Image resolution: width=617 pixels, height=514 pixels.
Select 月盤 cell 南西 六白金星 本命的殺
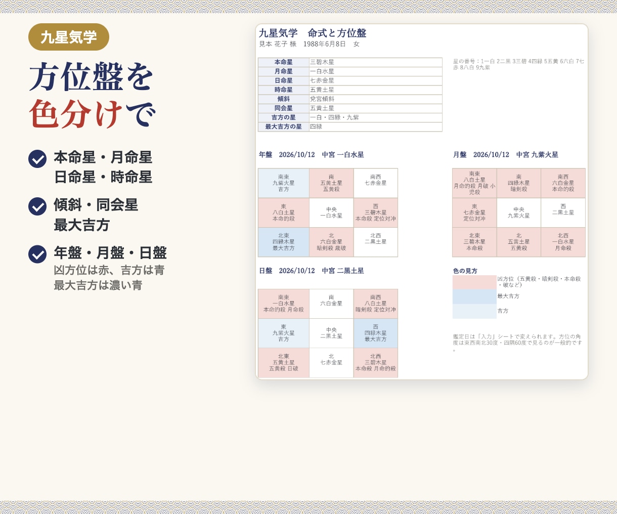(563, 183)
